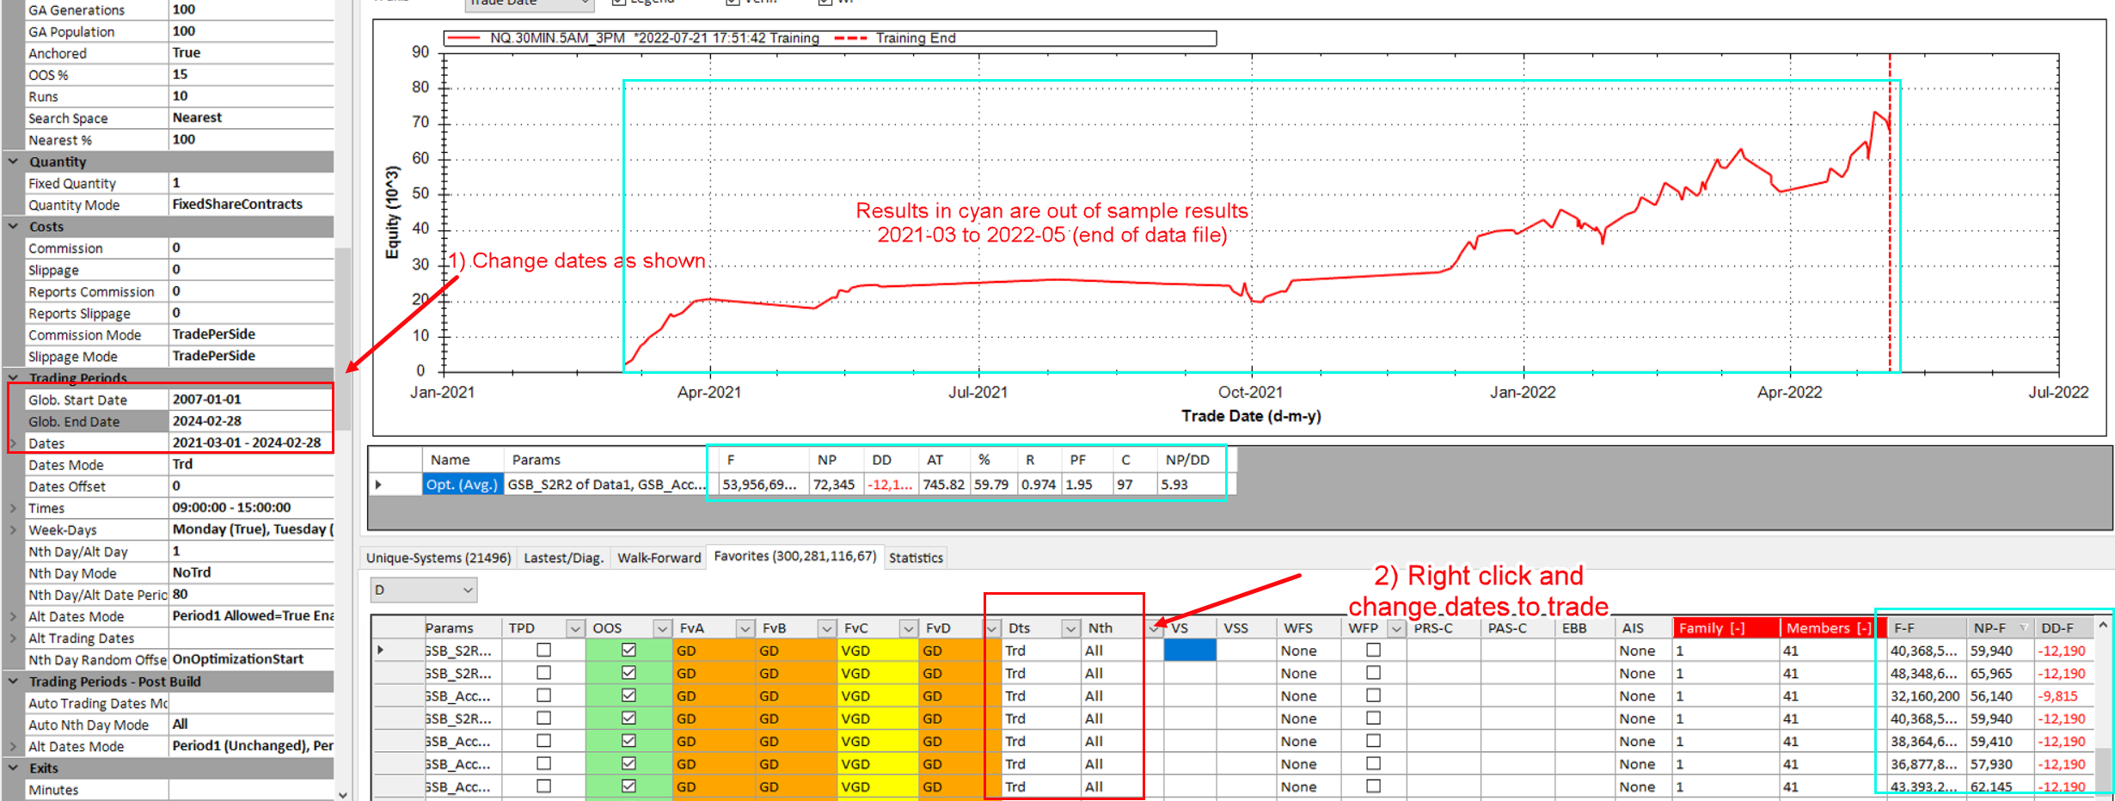Open the FvA column filter arrow
Image resolution: width=2115 pixels, height=801 pixels.
tap(745, 628)
